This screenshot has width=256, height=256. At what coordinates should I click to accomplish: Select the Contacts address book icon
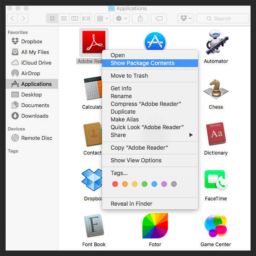pos(93,134)
